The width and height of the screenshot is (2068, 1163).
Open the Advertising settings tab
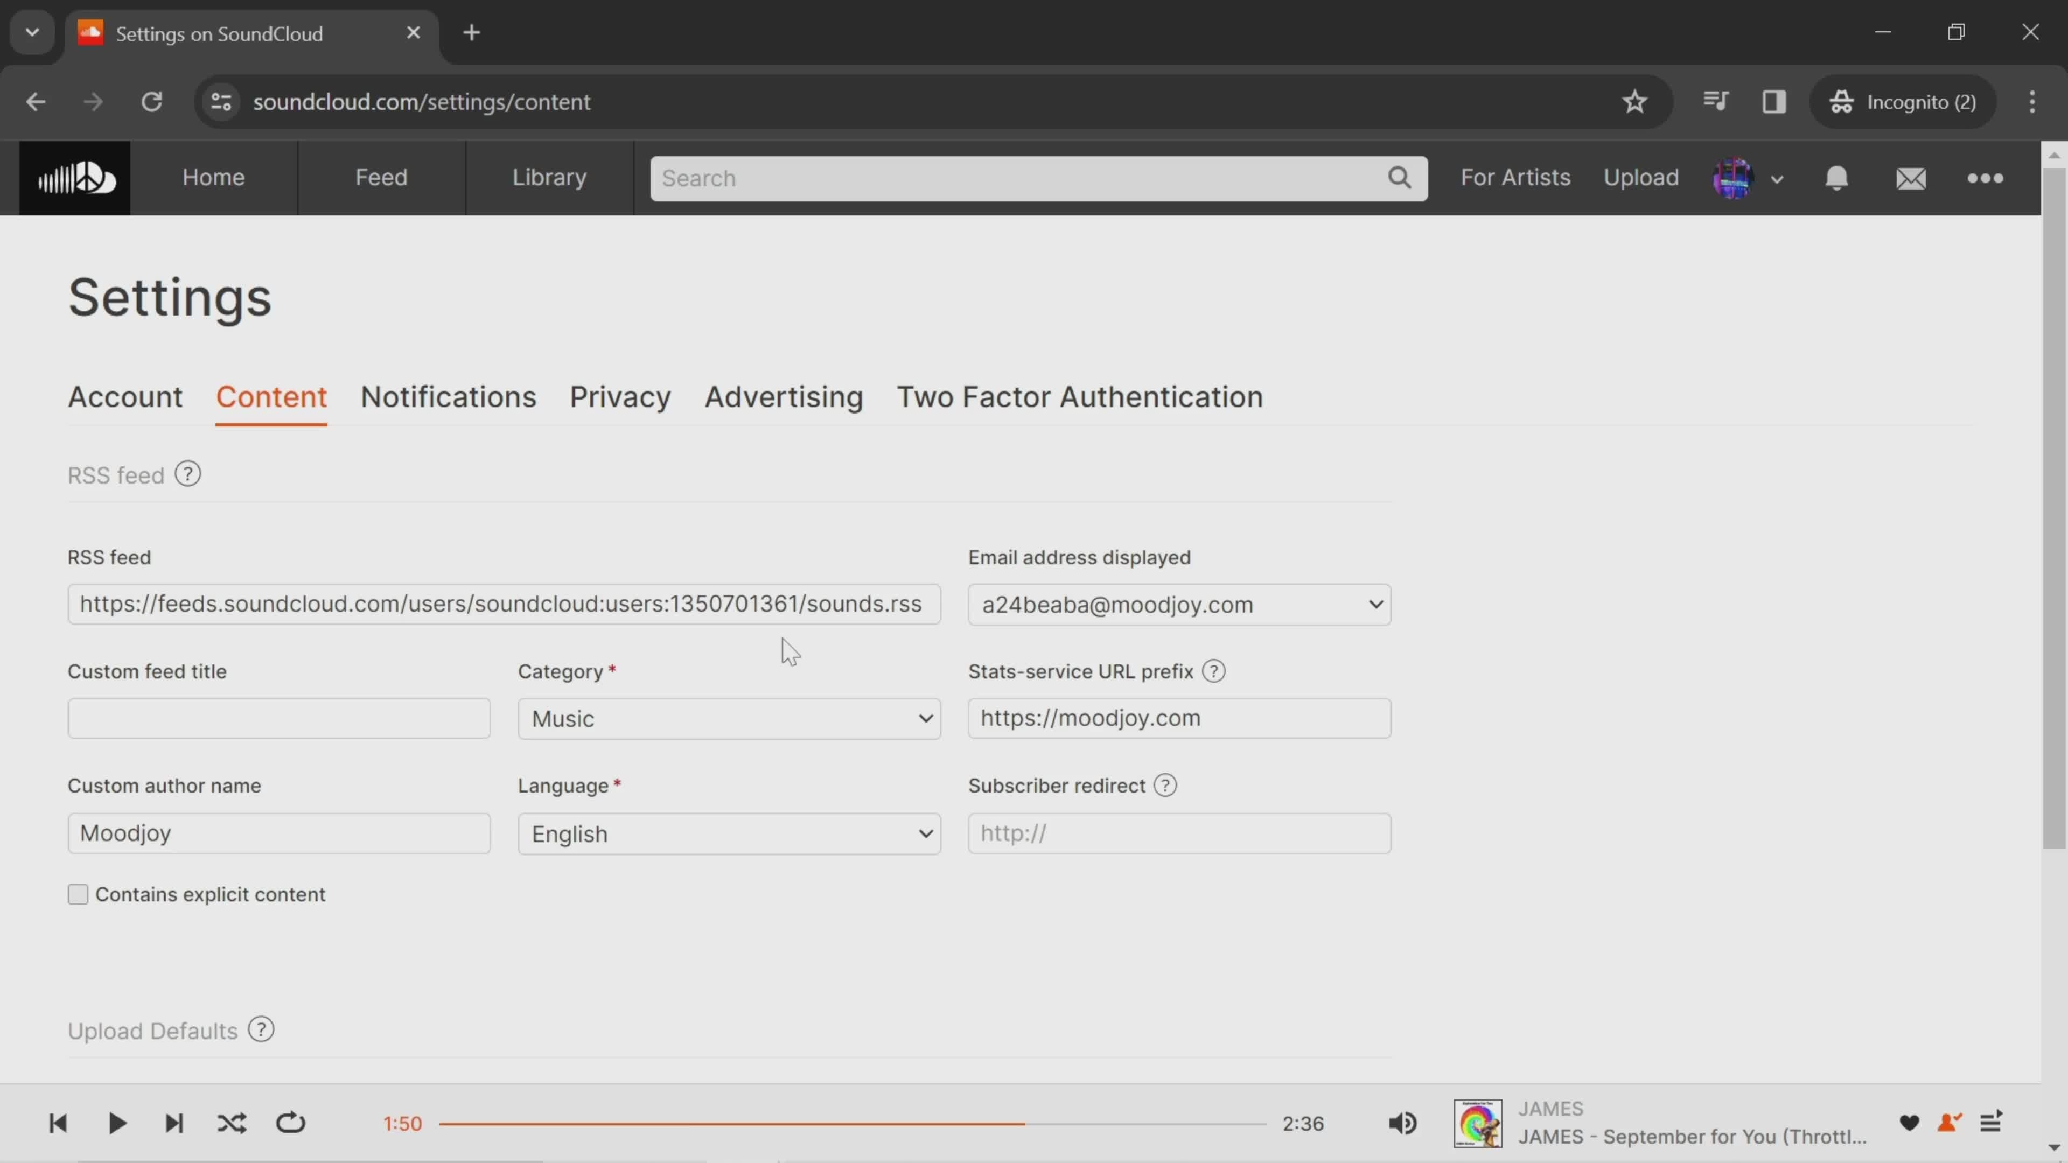pyautogui.click(x=783, y=397)
